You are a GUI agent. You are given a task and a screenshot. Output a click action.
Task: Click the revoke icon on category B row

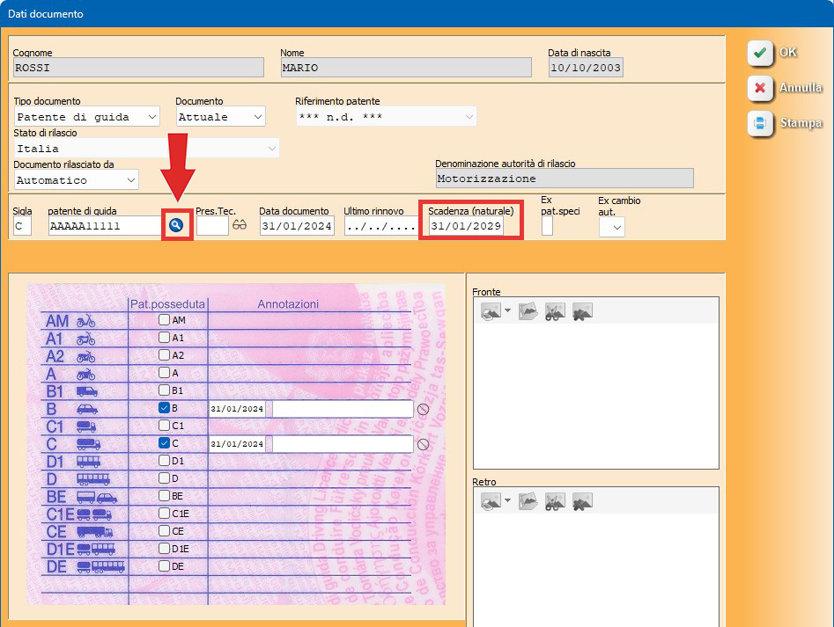pos(423,409)
